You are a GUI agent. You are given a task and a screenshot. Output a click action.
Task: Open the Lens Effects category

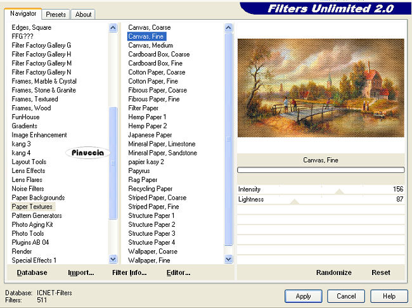(x=29, y=170)
